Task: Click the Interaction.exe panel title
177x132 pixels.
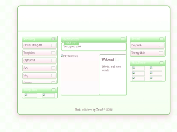Action: tap(71, 39)
